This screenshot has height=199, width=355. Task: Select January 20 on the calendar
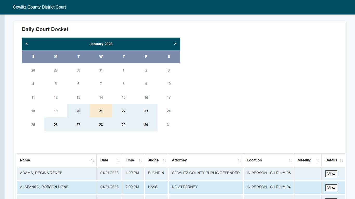click(x=78, y=111)
